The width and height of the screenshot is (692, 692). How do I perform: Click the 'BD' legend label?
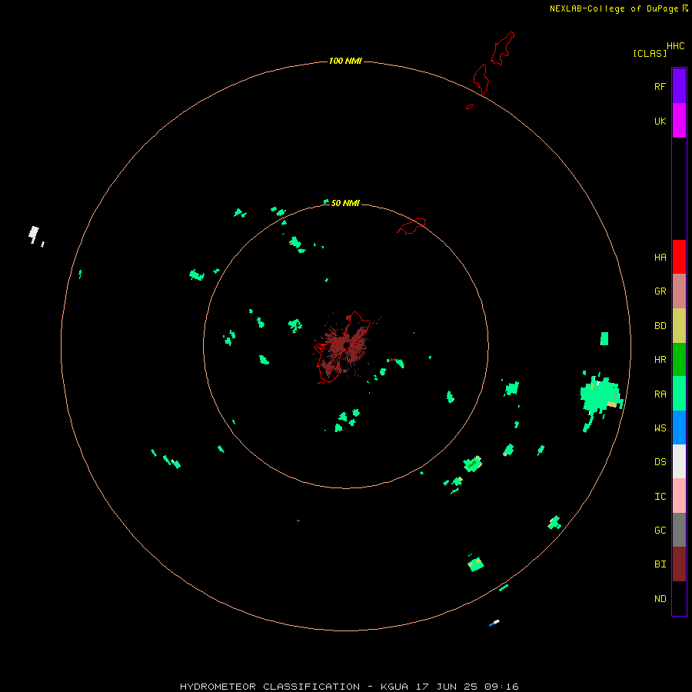tap(660, 325)
